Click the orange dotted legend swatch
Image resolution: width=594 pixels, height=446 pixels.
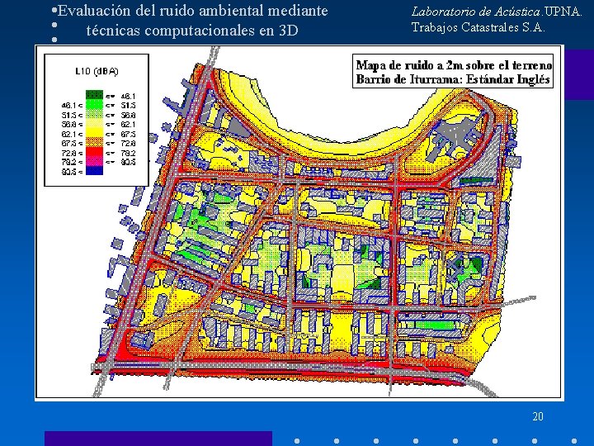[94, 142]
